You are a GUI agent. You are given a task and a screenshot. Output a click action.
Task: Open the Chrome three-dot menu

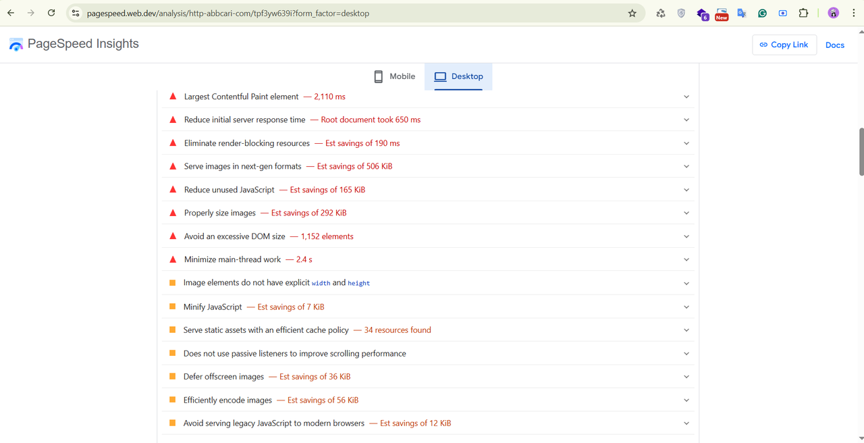coord(853,13)
